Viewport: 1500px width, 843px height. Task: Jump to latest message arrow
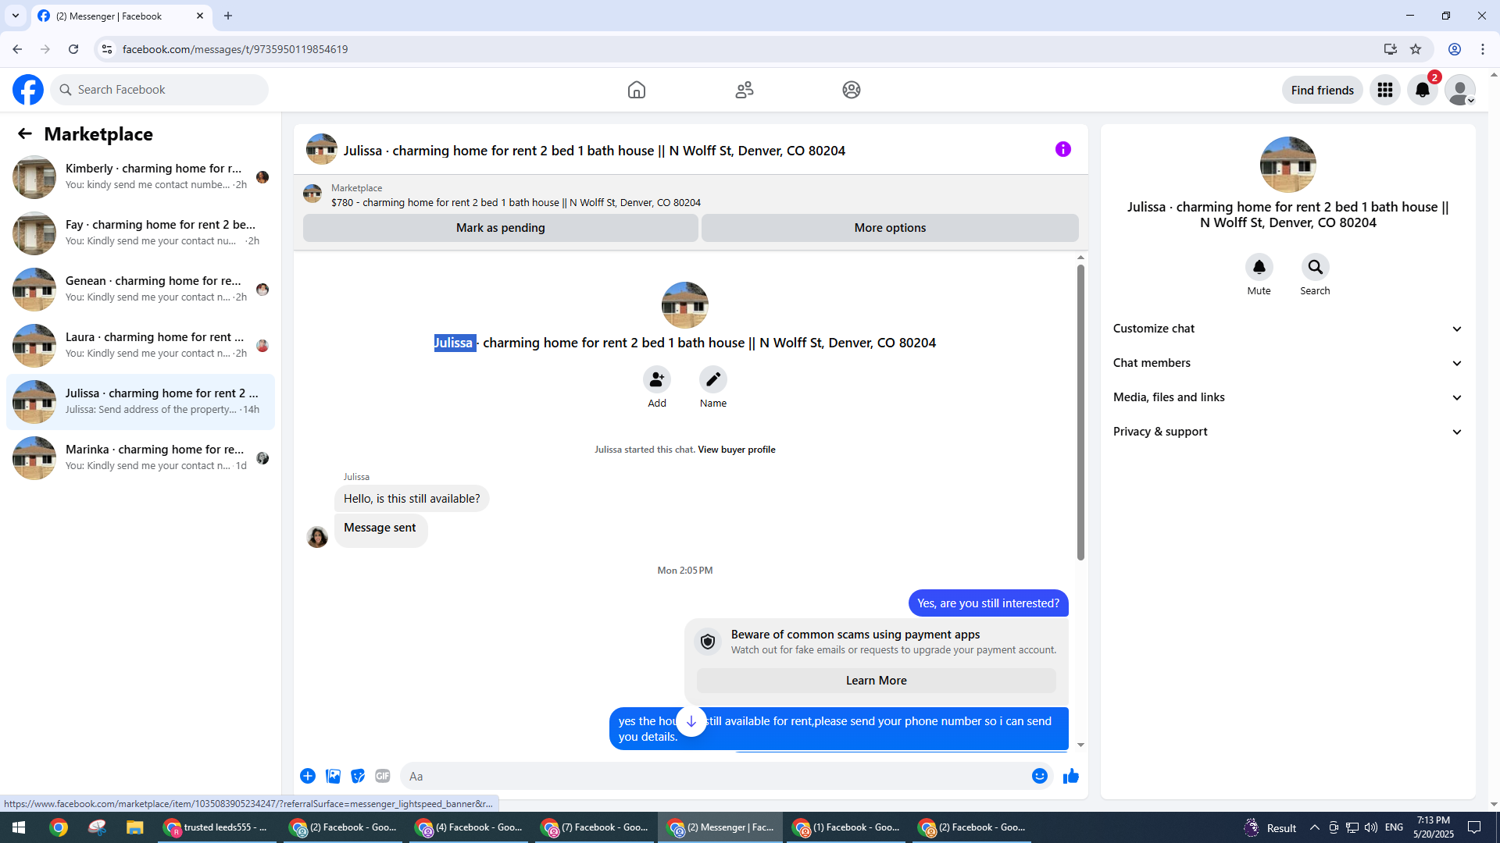point(691,721)
